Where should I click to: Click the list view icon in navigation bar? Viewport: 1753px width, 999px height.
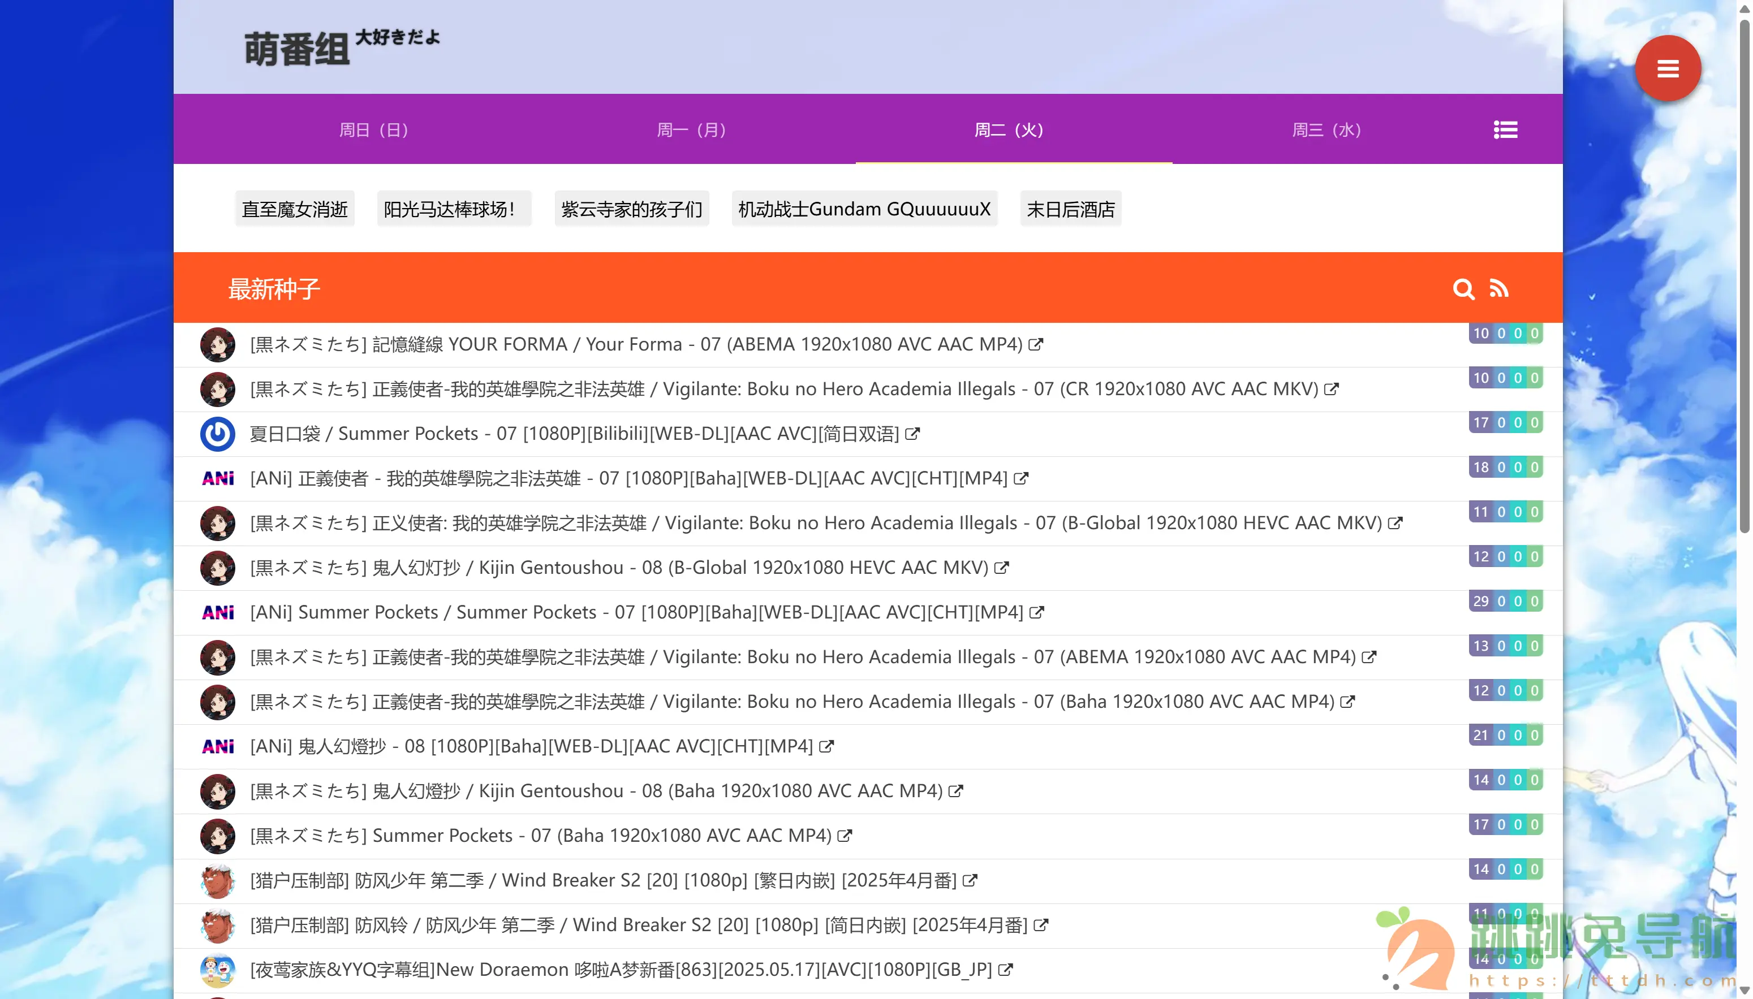pos(1505,129)
